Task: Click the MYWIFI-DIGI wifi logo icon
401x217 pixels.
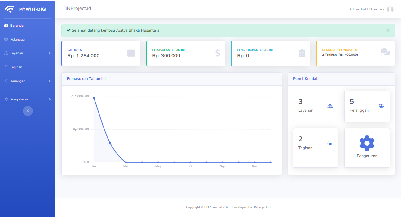Action: point(9,9)
